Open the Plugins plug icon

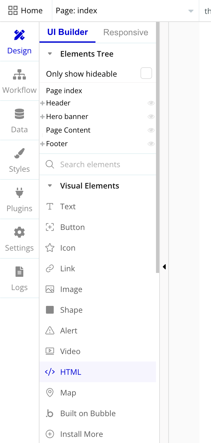point(19,193)
